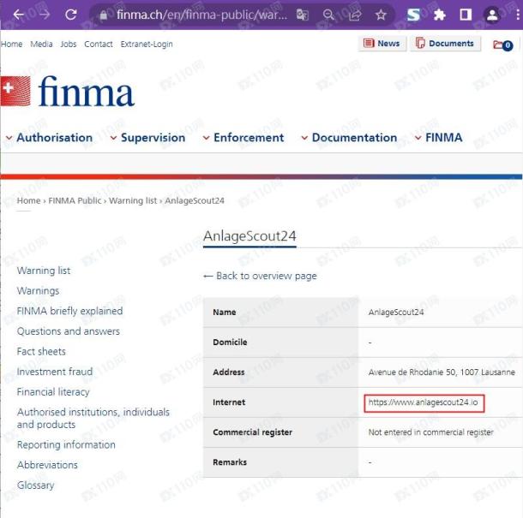Reload the page with the refresh icon
This screenshot has height=518, width=523.
coord(71,15)
